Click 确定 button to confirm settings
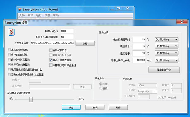The image size is (190, 117). 71,108
